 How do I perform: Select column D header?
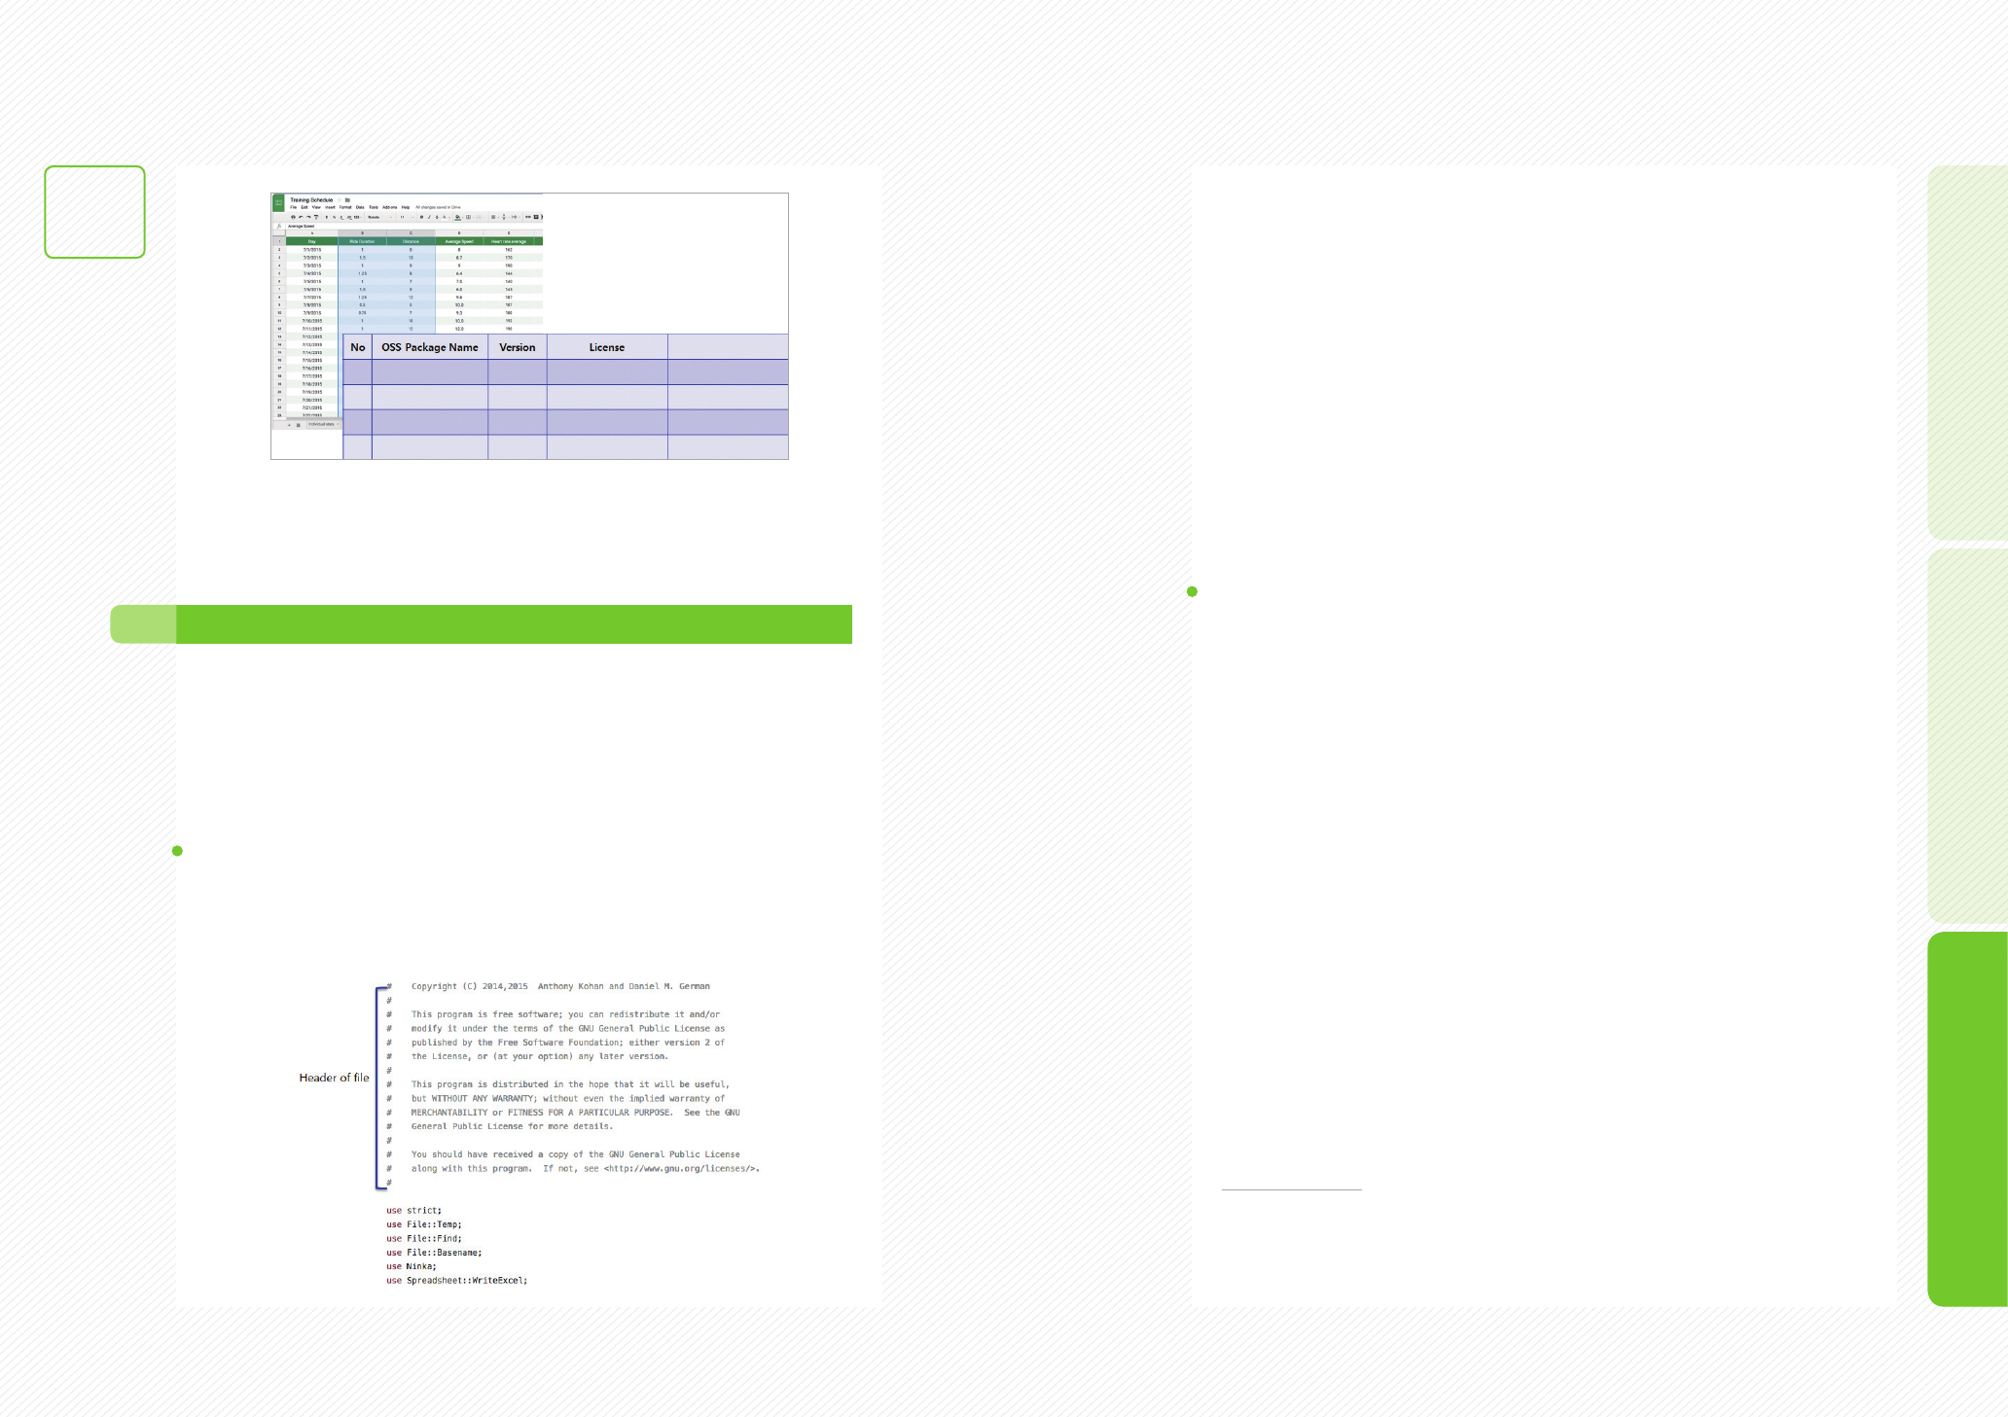pyautogui.click(x=459, y=233)
